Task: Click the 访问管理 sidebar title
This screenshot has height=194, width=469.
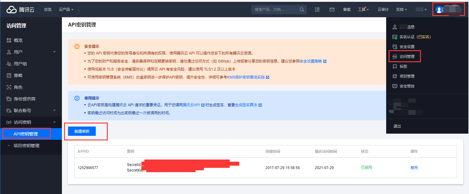Action: 16,26
